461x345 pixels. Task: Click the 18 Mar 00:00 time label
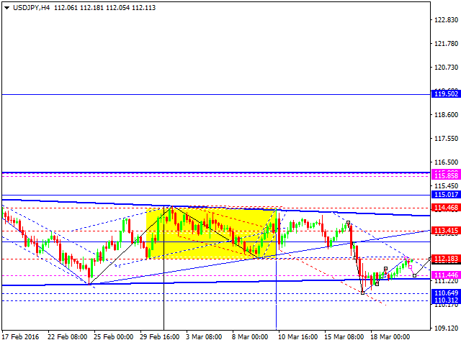click(389, 336)
